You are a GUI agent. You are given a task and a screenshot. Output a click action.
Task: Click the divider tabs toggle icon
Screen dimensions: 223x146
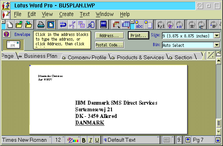[211, 55]
